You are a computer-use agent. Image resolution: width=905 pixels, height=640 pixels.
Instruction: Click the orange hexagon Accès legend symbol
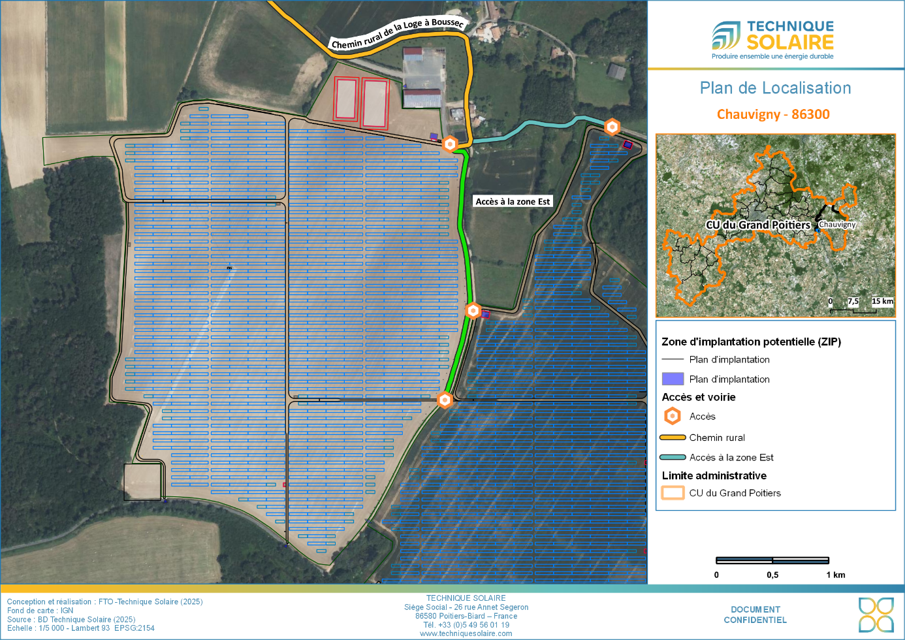coord(672,416)
